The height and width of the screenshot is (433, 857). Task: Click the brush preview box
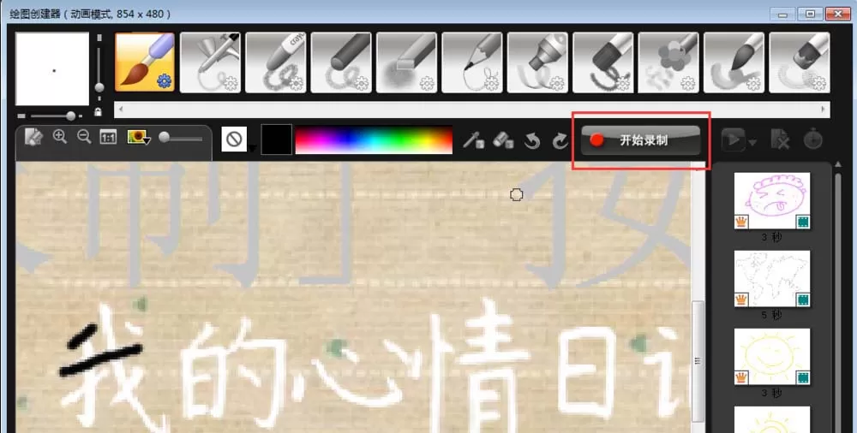pyautogui.click(x=52, y=68)
